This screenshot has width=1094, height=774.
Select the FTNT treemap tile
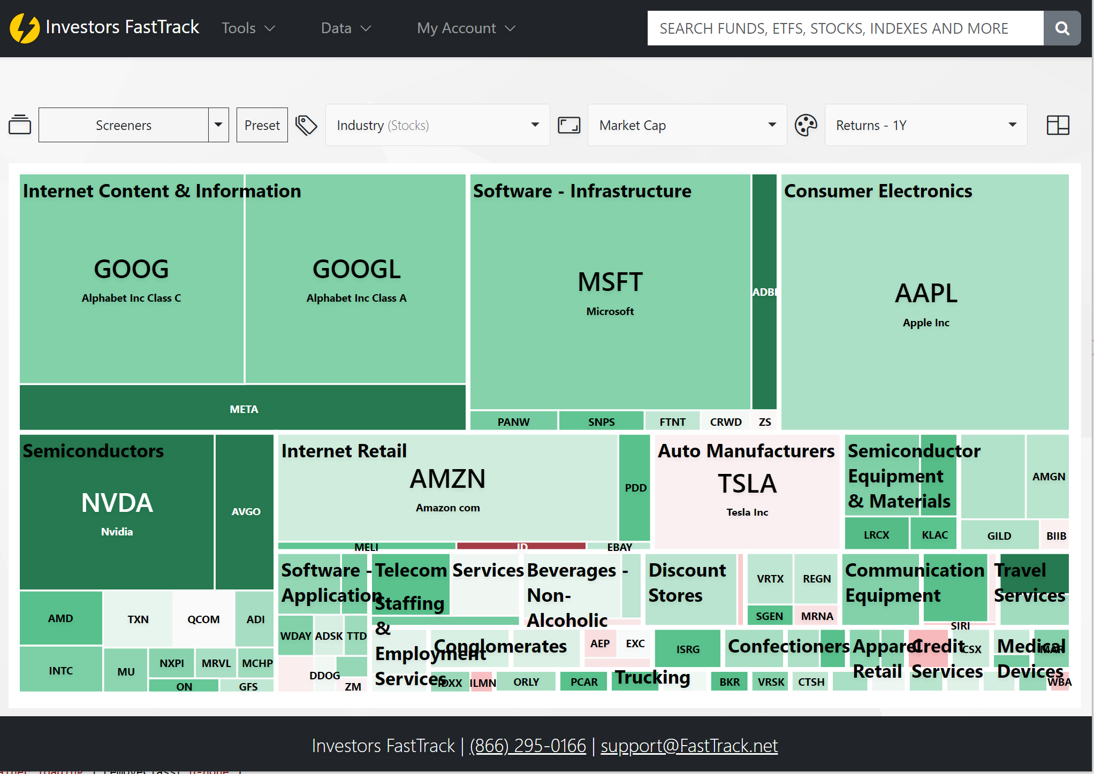pos(673,421)
